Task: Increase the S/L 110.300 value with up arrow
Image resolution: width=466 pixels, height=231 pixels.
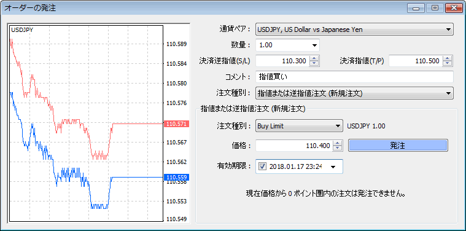Action: 314,58
